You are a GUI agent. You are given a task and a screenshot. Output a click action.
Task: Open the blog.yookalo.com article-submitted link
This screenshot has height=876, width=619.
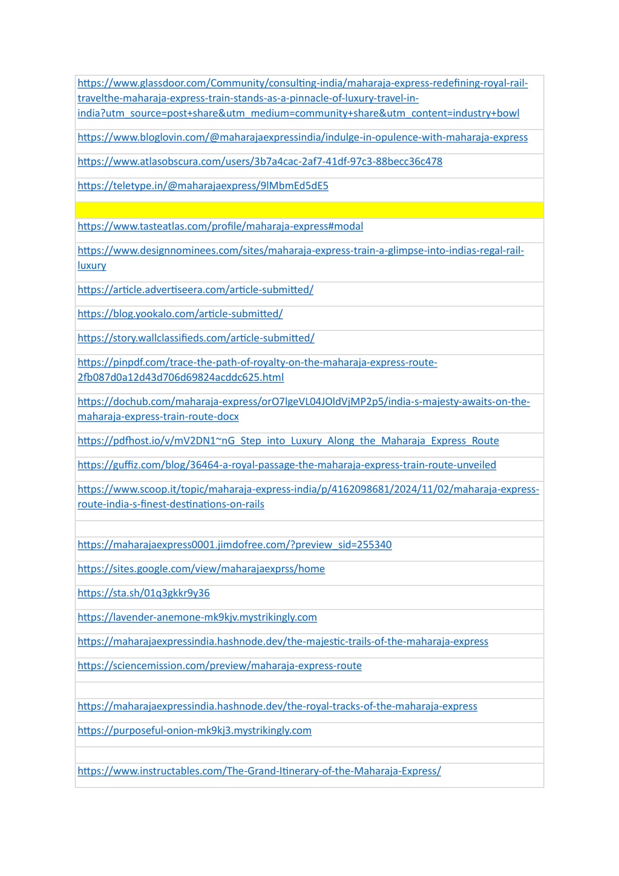coord(180,314)
